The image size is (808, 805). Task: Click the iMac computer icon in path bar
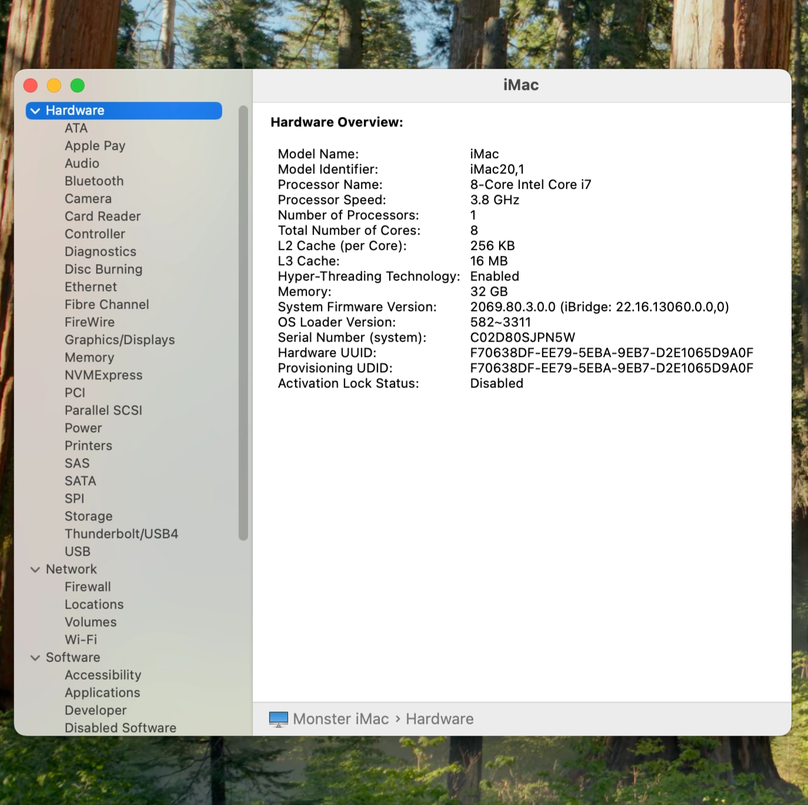pyautogui.click(x=278, y=719)
